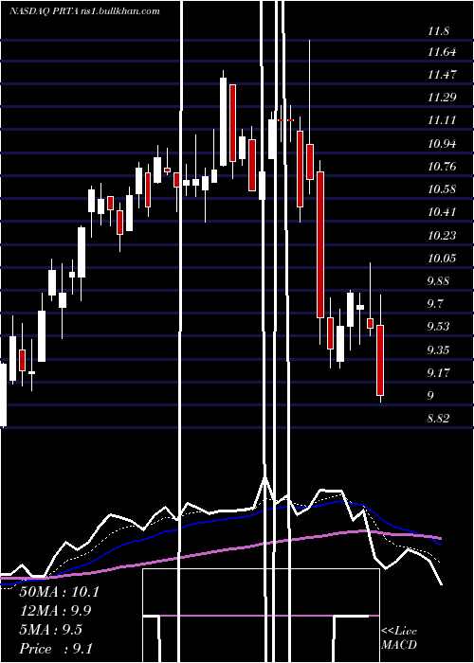Click the Price : 9.1 legend text
Screen dimensions: 474x663
coord(56,649)
